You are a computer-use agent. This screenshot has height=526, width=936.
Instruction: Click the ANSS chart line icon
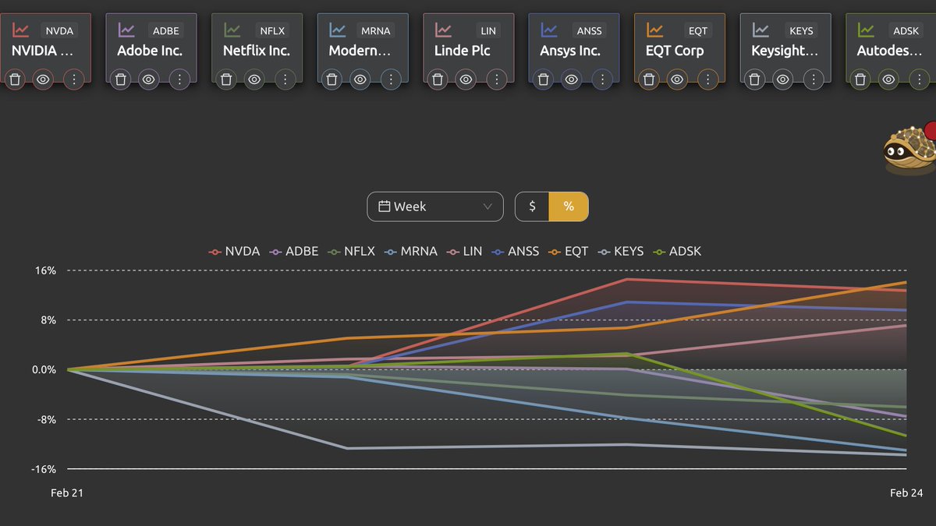pos(549,30)
